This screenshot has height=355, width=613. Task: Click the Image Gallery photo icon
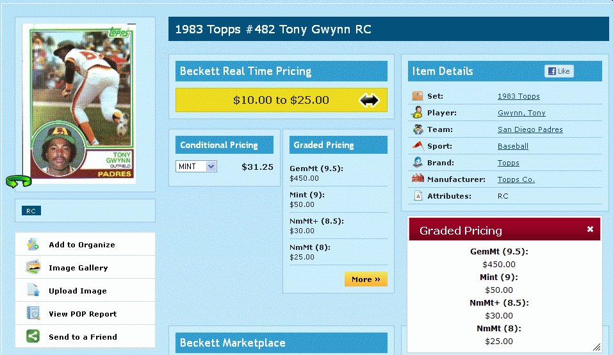(x=33, y=267)
